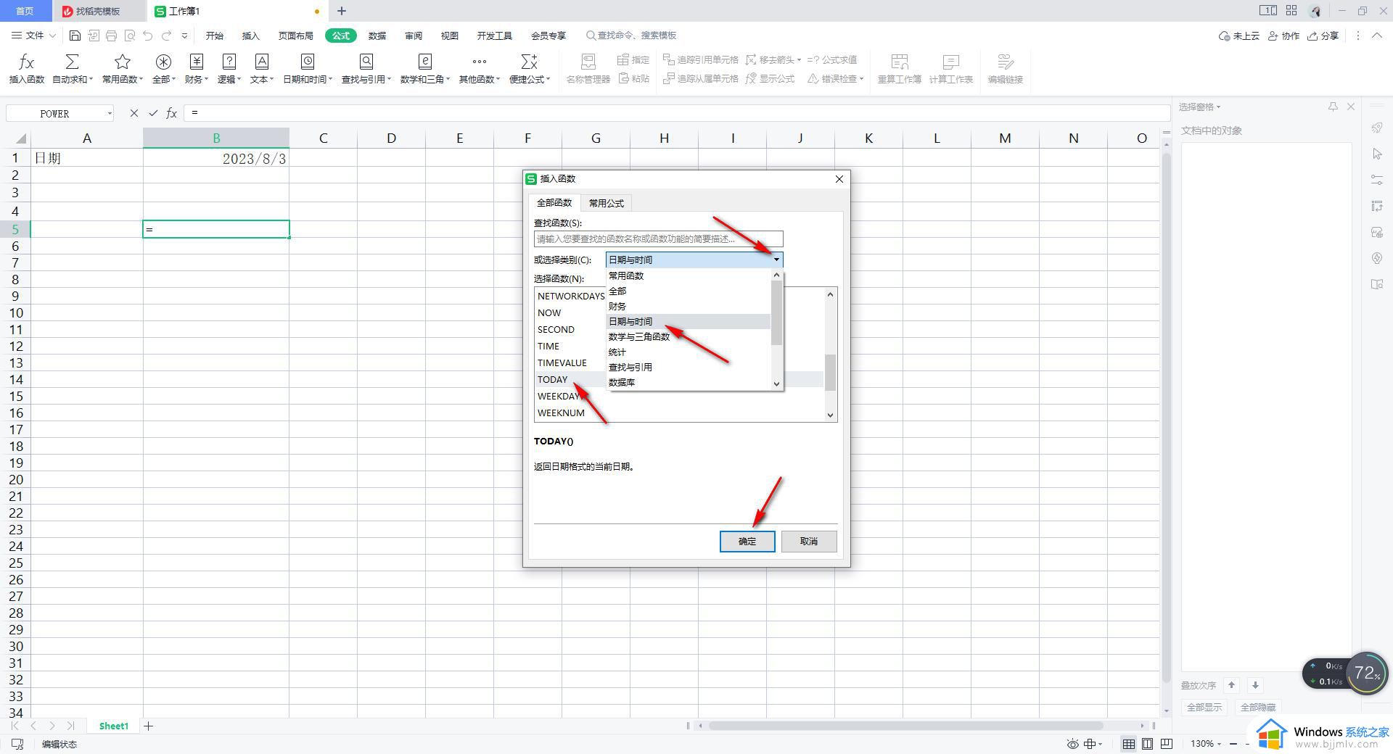Switch to normal view in status bar
Viewport: 1393px width, 754px height.
(x=1129, y=744)
